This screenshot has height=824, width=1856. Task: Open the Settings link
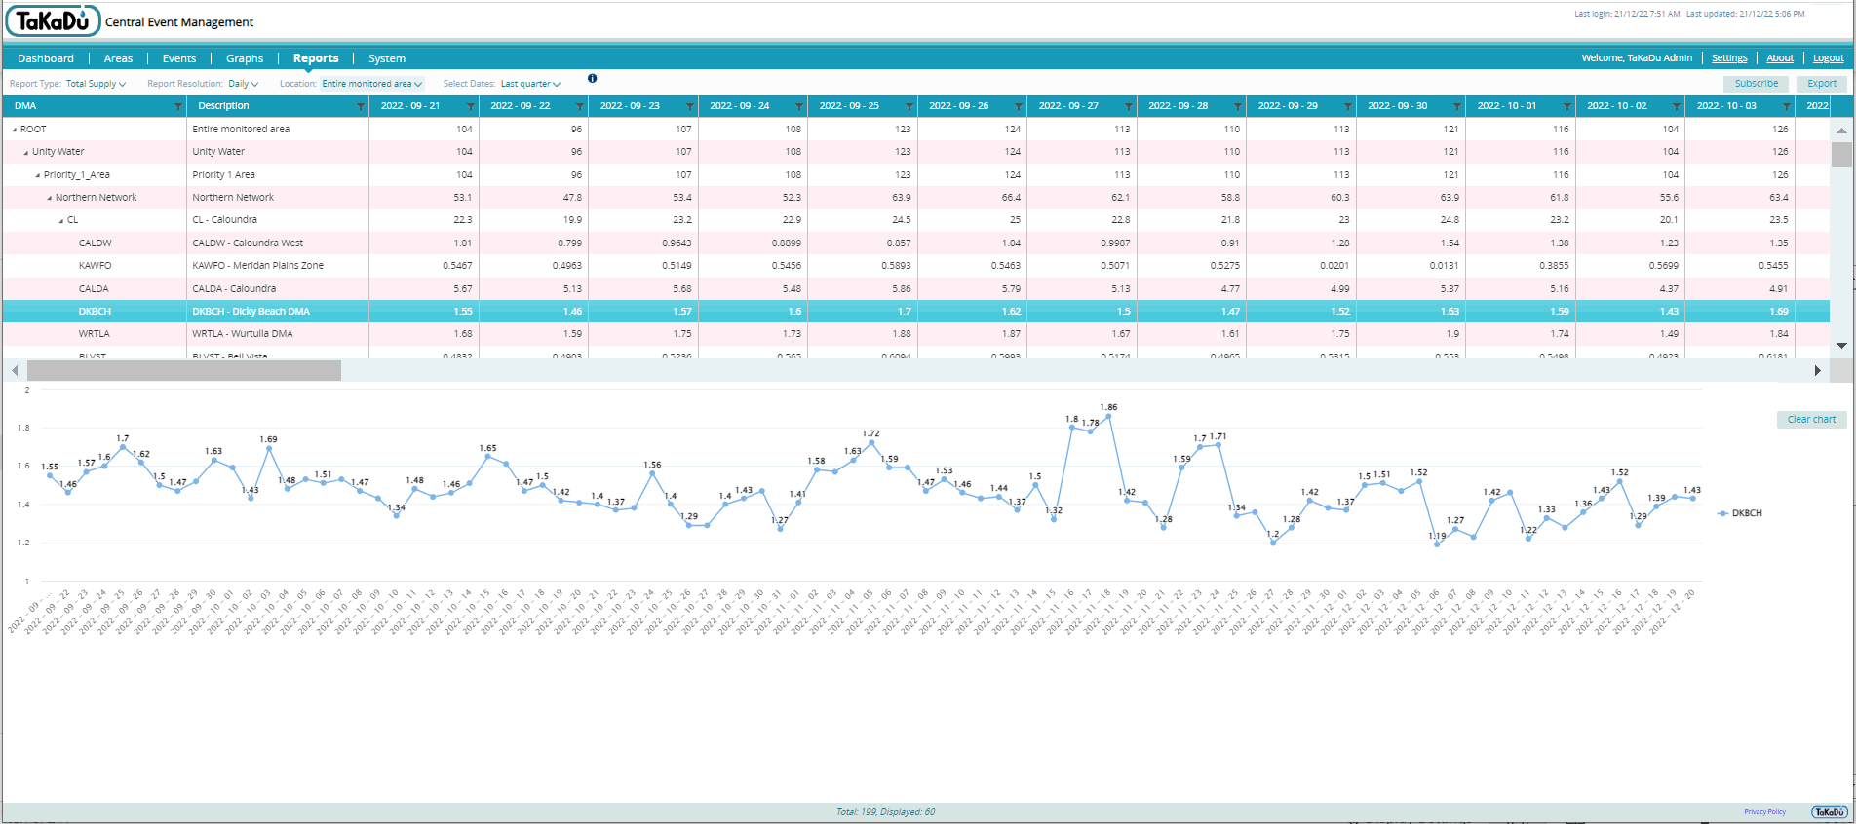[1729, 58]
